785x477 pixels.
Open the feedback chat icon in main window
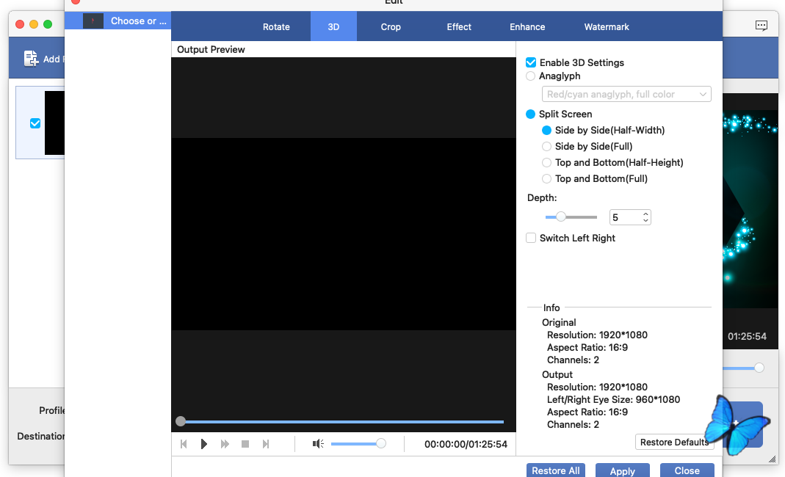point(761,26)
